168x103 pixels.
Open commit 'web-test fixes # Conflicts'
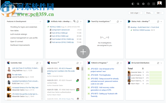tap(25, 68)
